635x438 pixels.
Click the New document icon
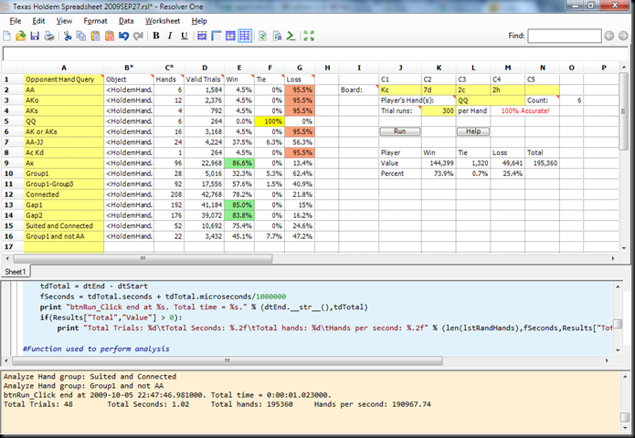(8, 36)
